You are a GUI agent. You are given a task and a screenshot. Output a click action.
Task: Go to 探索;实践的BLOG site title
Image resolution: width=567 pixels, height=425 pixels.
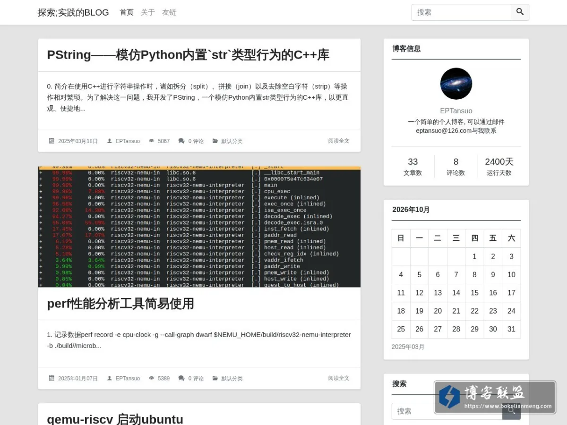pyautogui.click(x=73, y=12)
